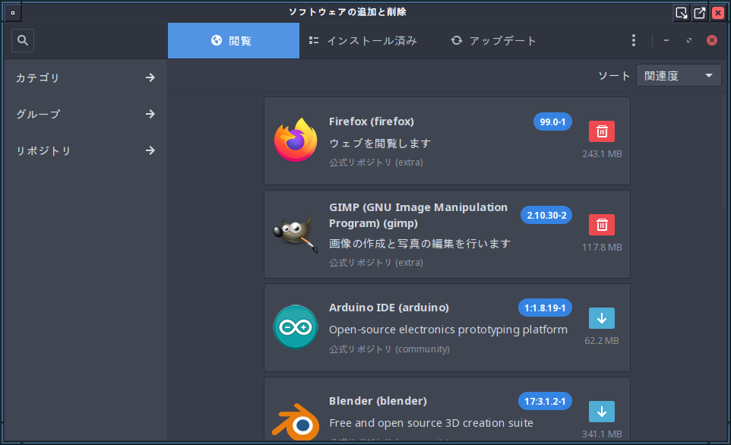
Task: Click the Firefox app logo
Action: tap(296, 140)
